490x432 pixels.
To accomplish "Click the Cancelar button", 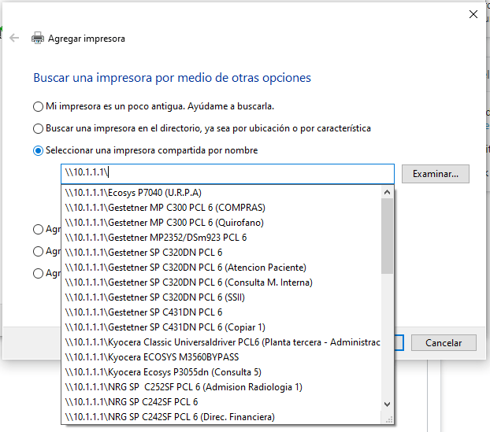I will [x=444, y=343].
